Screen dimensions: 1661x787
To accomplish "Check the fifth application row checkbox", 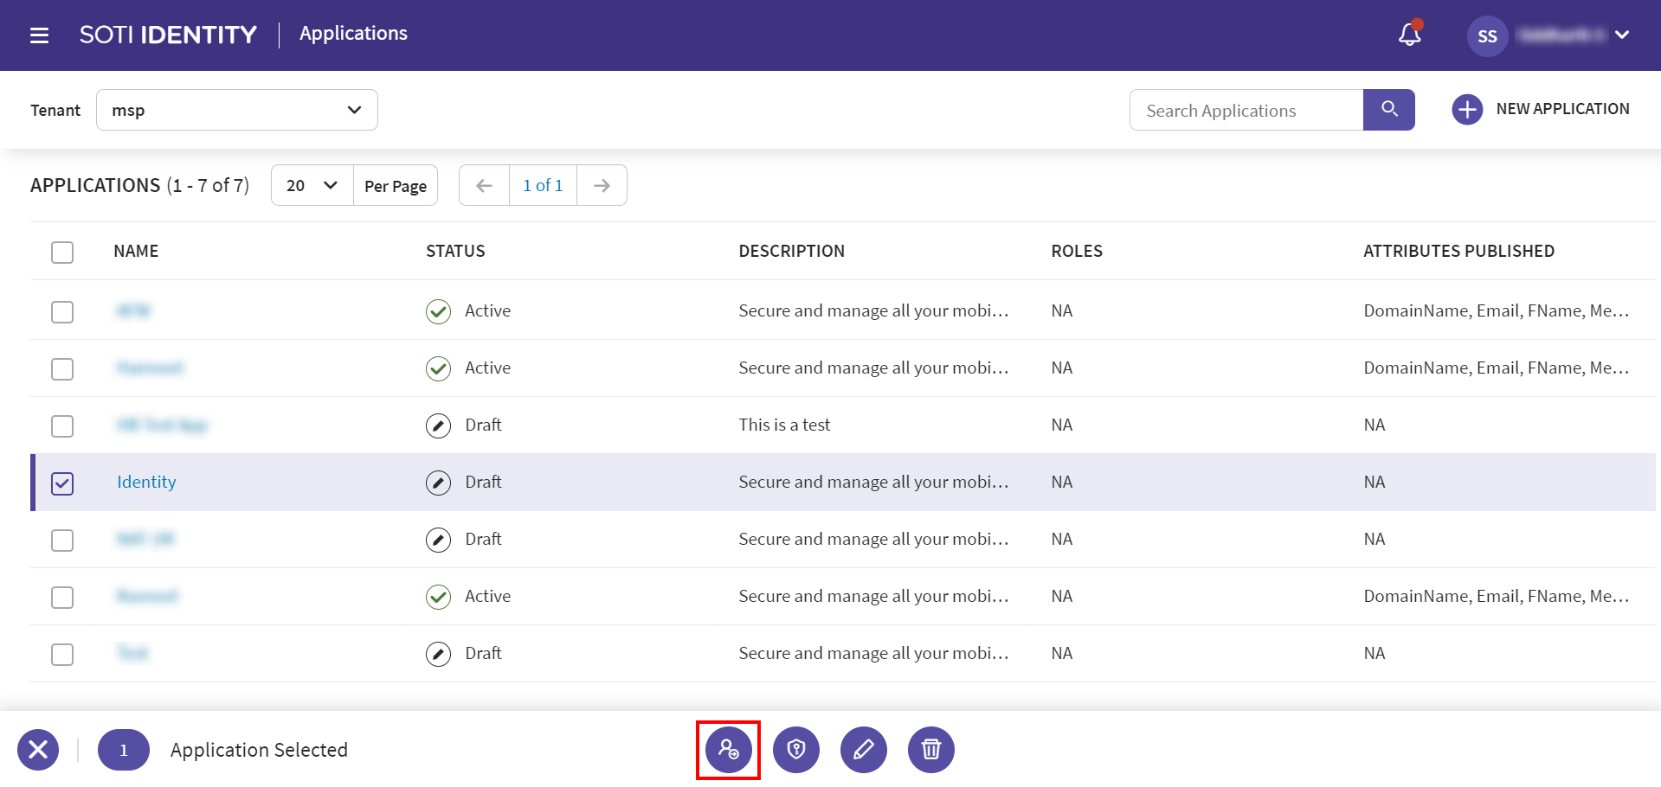I will click(62, 540).
